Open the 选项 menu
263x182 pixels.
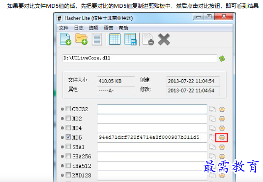(x=93, y=28)
